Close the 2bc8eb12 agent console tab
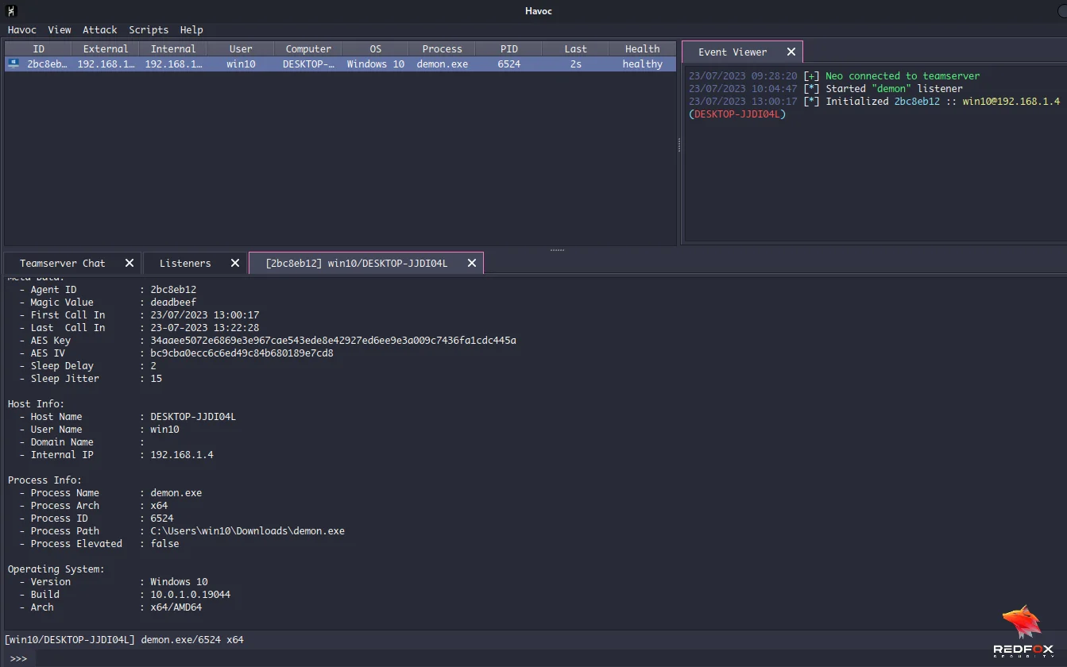 (x=472, y=263)
